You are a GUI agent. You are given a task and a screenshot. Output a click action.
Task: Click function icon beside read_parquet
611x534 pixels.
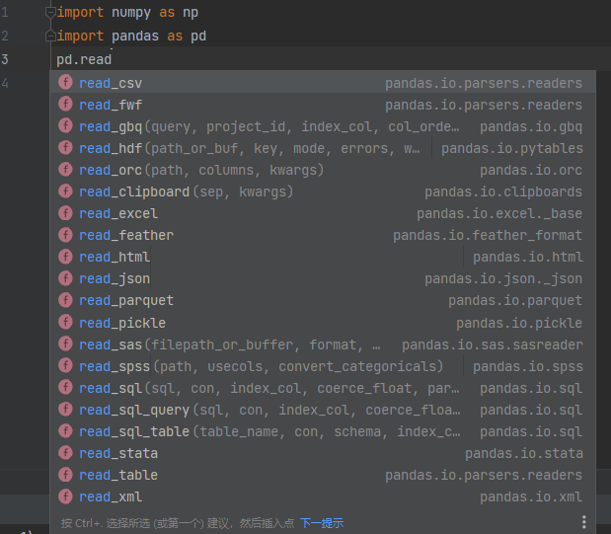65,300
